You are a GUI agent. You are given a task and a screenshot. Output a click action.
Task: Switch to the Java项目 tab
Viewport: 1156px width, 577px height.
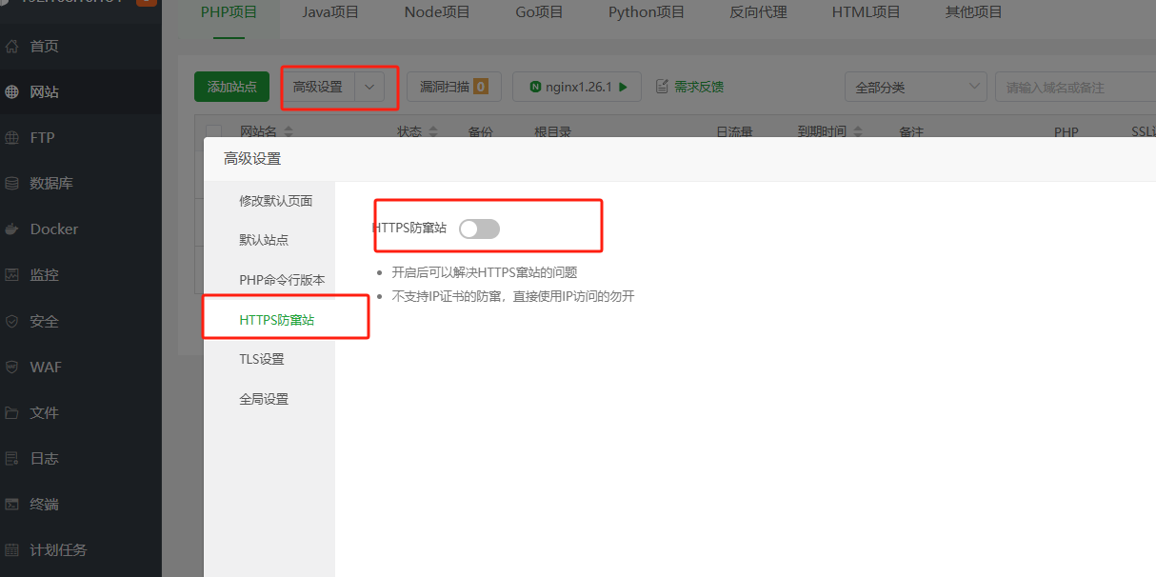tap(330, 12)
